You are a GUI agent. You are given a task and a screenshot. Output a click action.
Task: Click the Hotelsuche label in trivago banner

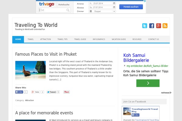point(64,5)
